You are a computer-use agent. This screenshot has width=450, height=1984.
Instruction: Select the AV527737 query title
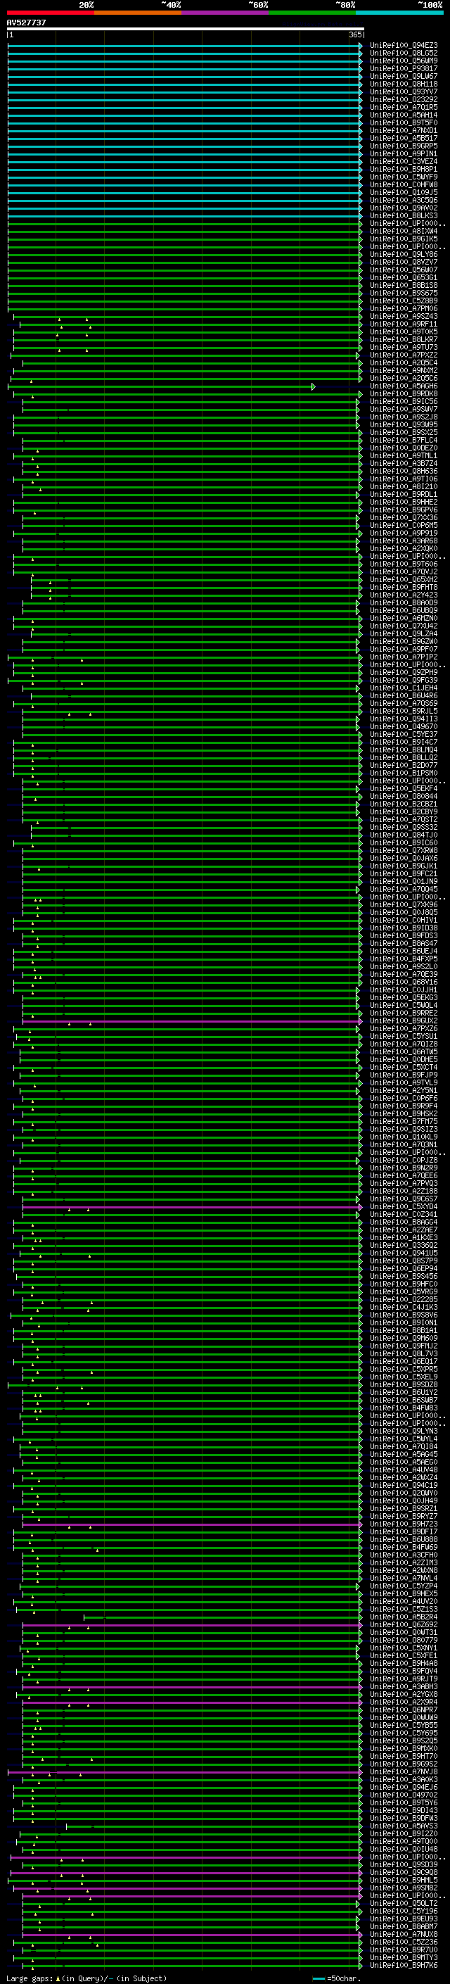coord(26,23)
